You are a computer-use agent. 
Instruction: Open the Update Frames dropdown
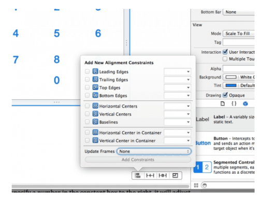click(x=154, y=151)
